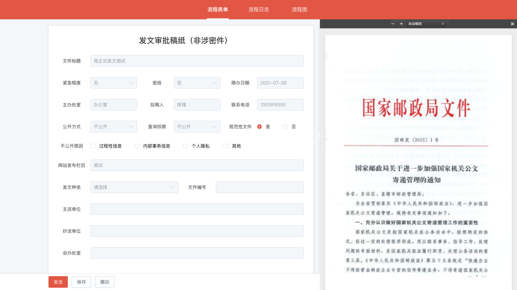Tick the 个人隐私 checkbox
The width and height of the screenshot is (517, 290).
(x=185, y=146)
